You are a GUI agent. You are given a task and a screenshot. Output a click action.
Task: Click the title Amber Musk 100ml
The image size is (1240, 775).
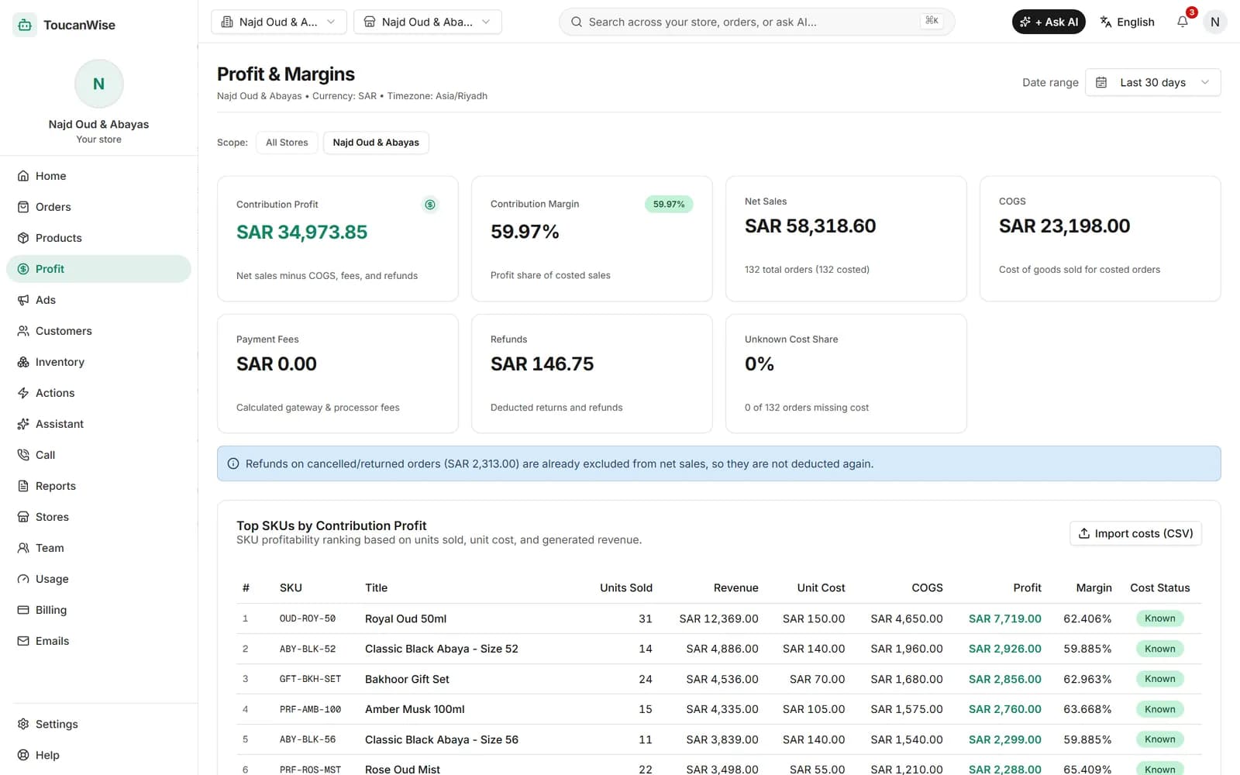[415, 709]
